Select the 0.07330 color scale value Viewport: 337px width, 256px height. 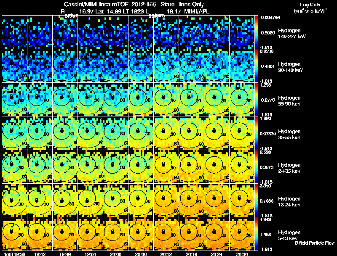[268, 134]
